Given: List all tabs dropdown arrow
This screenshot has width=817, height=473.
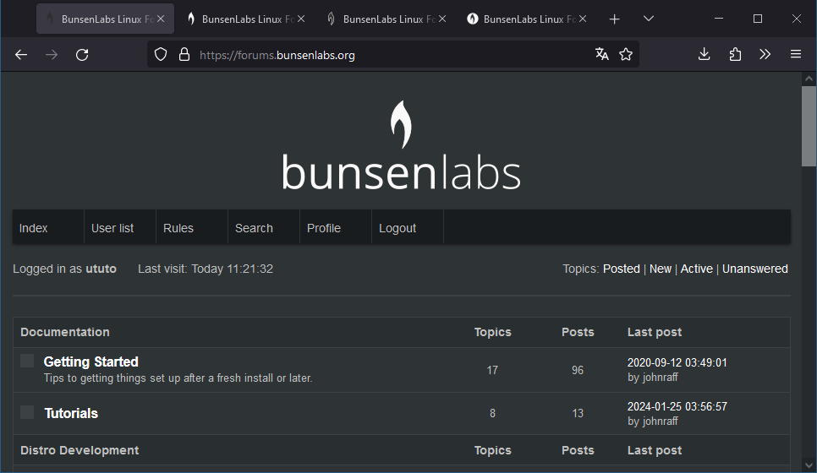Looking at the screenshot, I should [x=648, y=19].
